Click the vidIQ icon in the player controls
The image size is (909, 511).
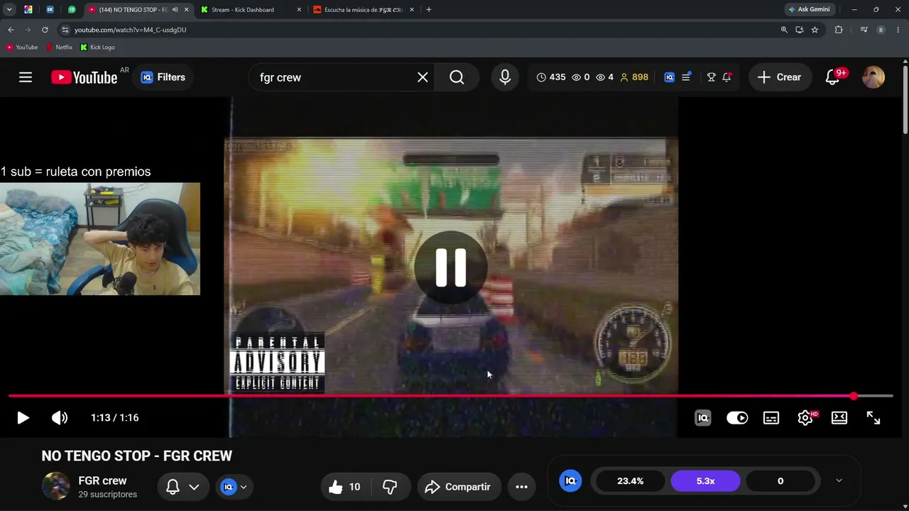click(x=703, y=418)
